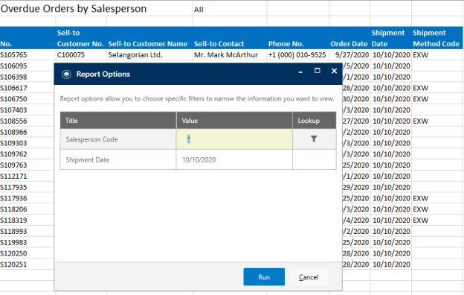Select order number S109303 cell
Viewport: 464px width, 295px height.
tap(27, 143)
